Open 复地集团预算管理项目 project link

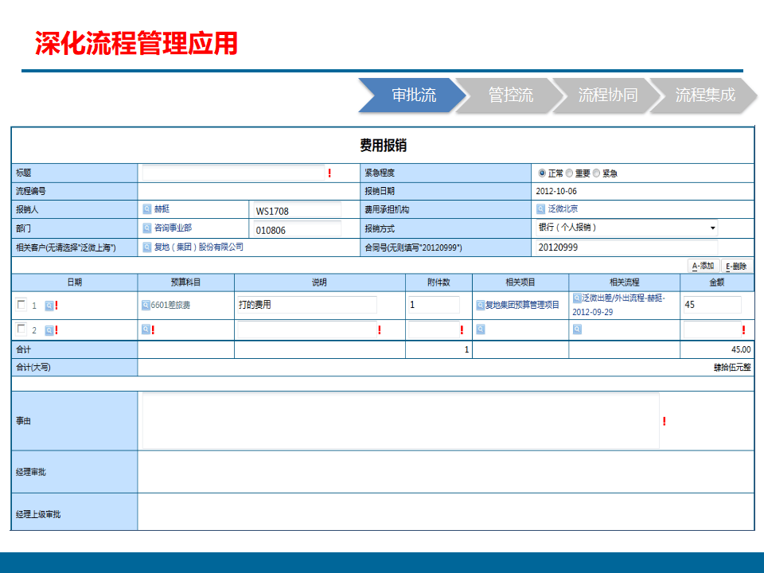point(522,305)
